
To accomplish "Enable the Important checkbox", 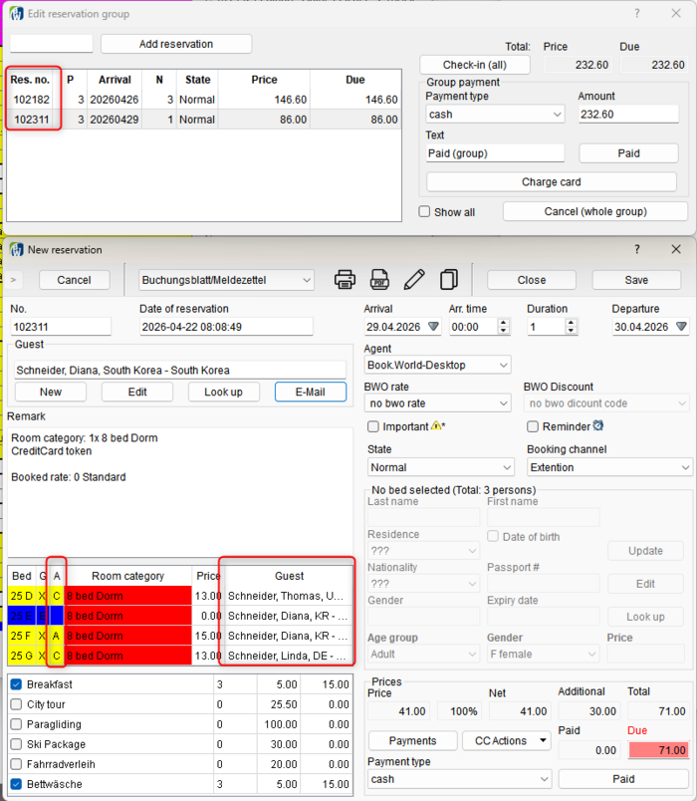I will pos(373,426).
